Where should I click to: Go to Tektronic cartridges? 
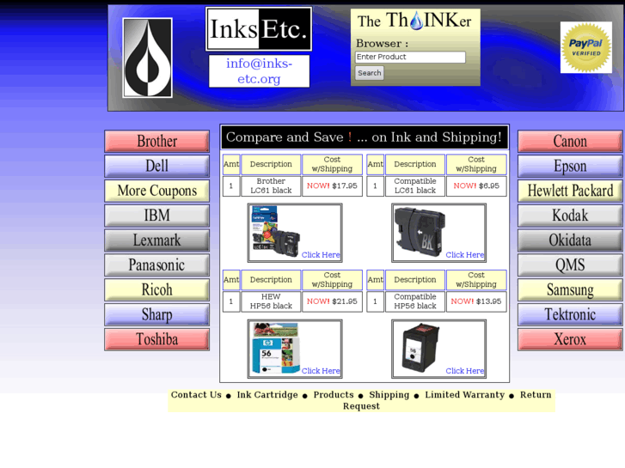pyautogui.click(x=570, y=314)
